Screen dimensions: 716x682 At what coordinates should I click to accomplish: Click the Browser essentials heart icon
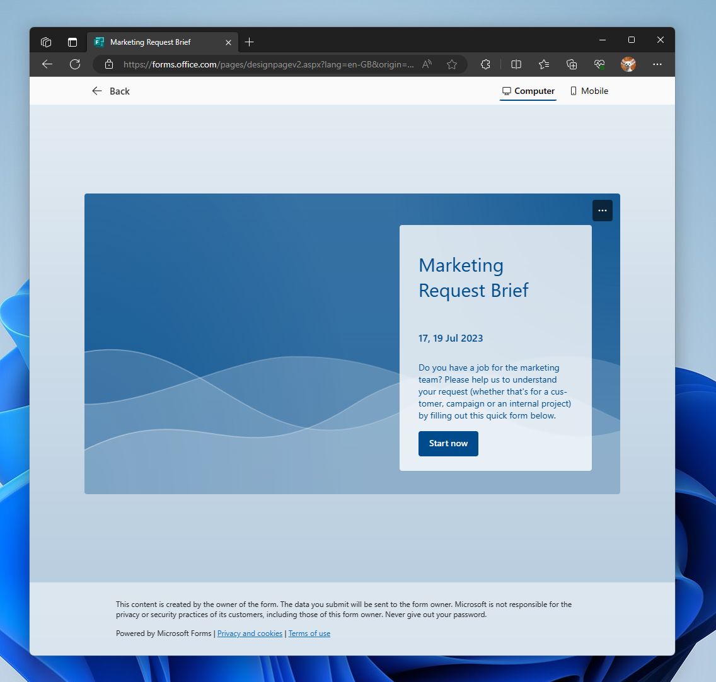click(x=599, y=64)
